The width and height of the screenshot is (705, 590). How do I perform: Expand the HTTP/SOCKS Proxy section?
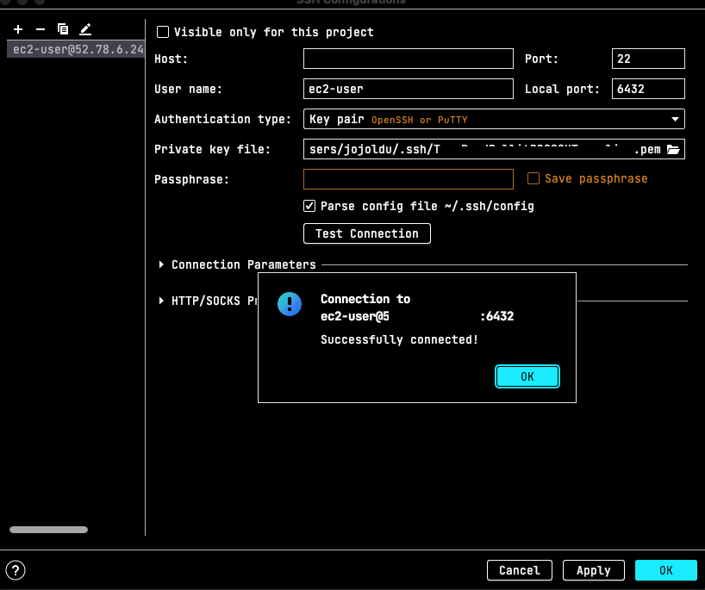(x=161, y=301)
